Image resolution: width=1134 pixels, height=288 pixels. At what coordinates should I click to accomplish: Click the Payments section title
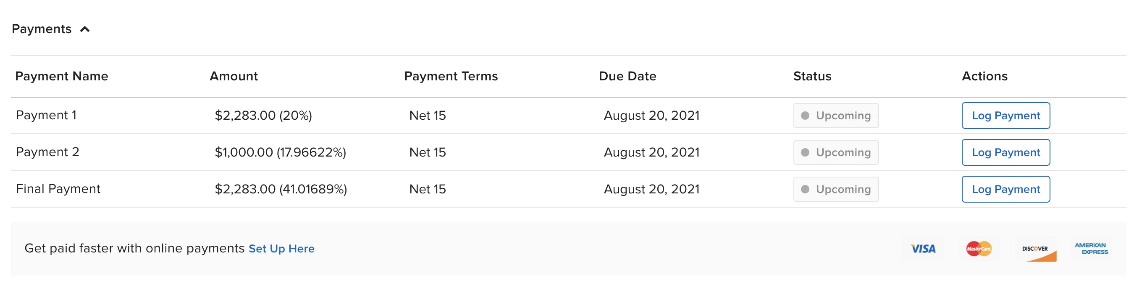click(42, 29)
